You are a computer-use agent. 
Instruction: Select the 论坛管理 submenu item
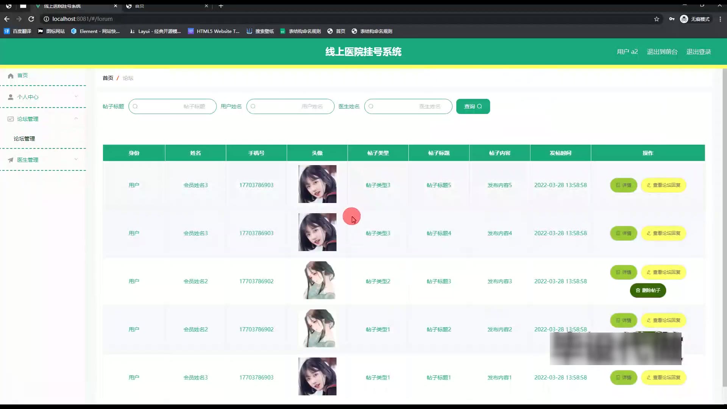coord(24,139)
